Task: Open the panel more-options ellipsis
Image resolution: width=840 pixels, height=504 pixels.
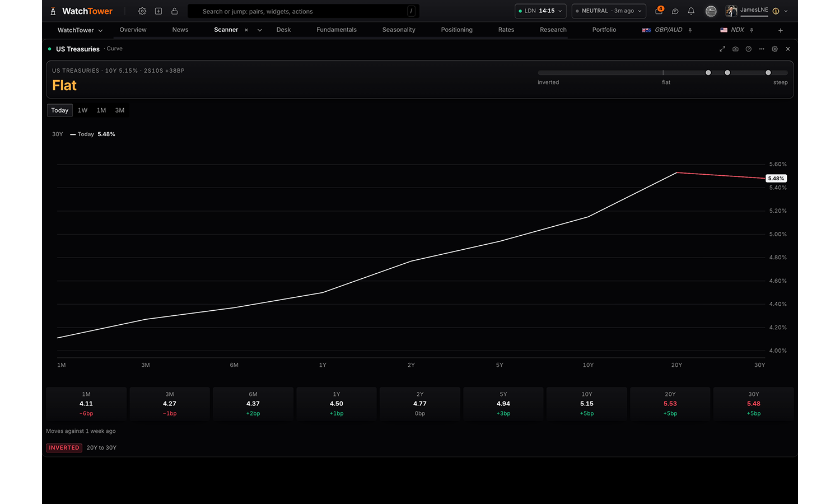Action: (x=762, y=49)
